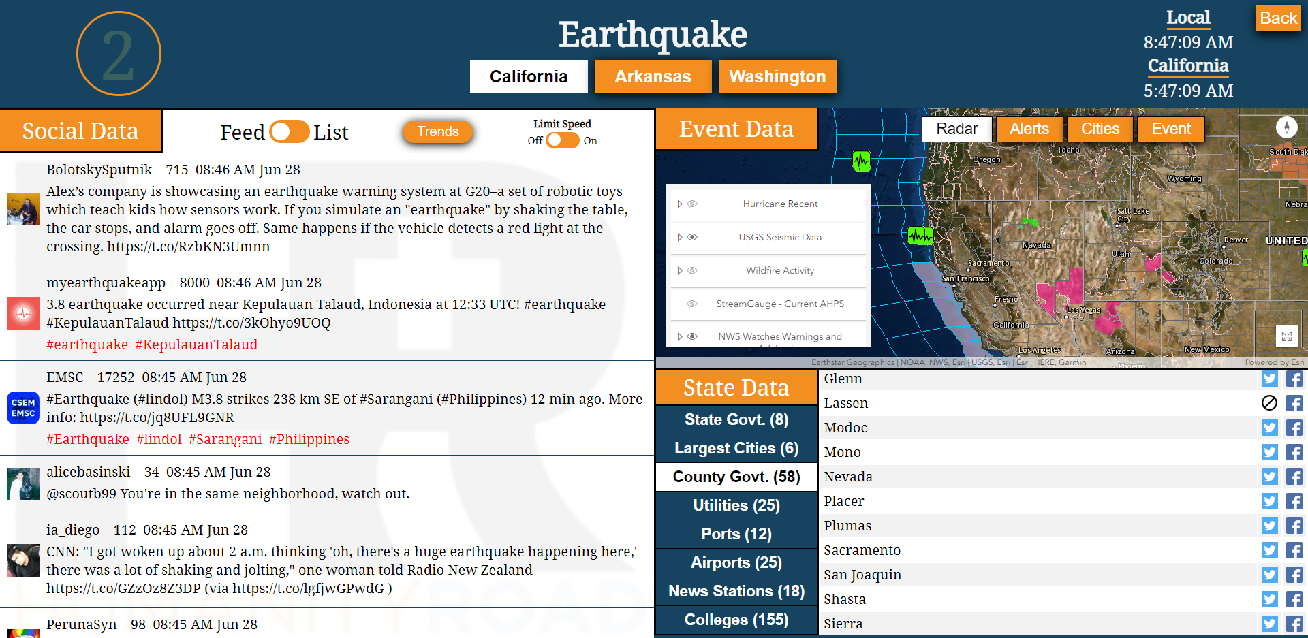Viewport: 1308px width, 638px height.
Task: Click the Back button
Action: tap(1278, 18)
